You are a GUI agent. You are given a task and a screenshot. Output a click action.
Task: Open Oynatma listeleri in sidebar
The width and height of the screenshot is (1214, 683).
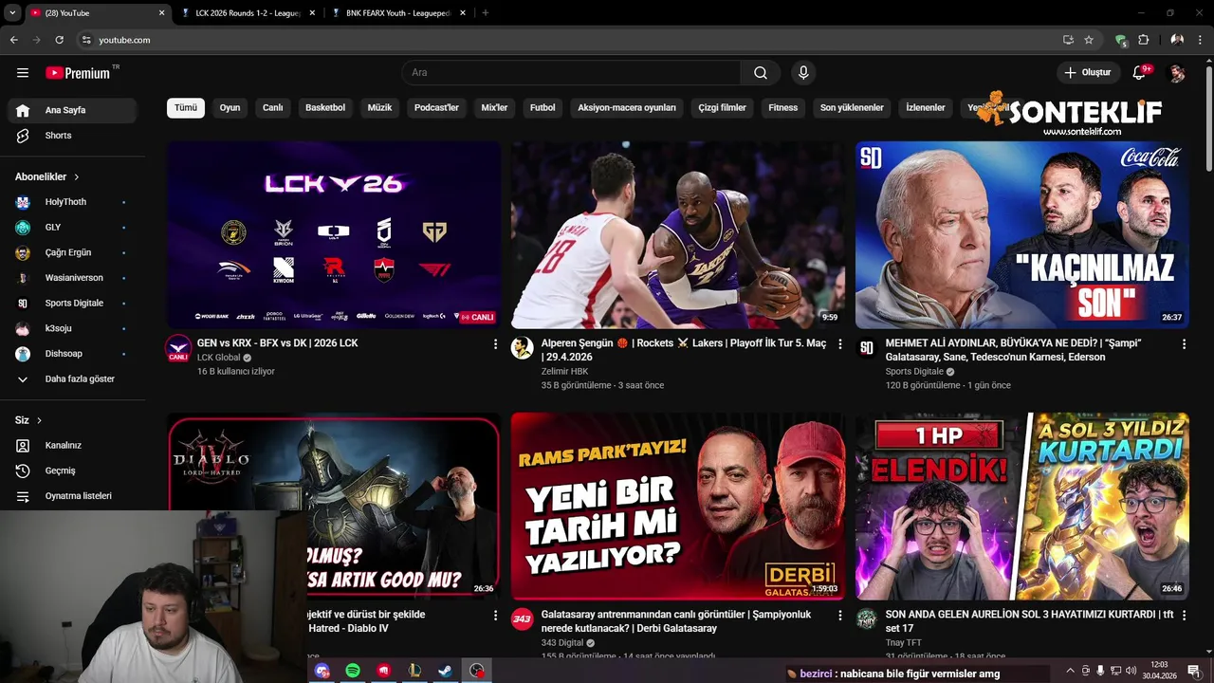coord(72,496)
